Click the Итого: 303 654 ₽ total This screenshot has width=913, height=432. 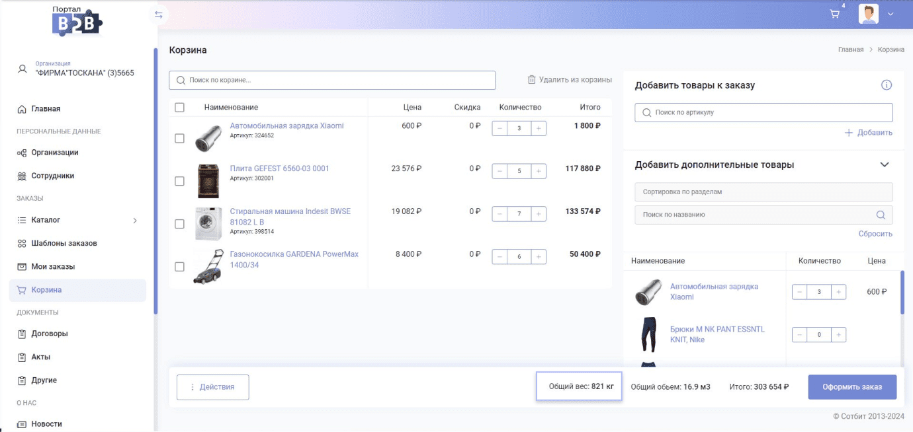[x=759, y=387]
